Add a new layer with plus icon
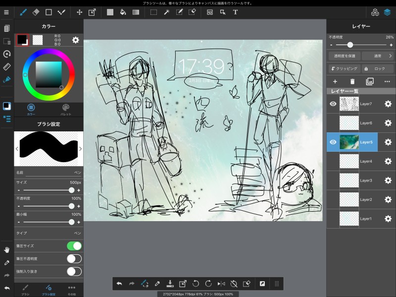 [x=335, y=81]
